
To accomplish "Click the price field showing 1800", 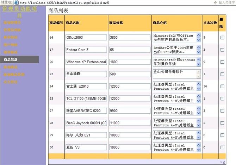I will point(130,62).
